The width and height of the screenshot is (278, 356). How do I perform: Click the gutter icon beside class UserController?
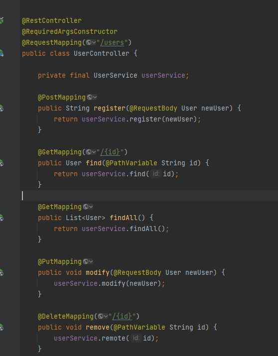tap(1, 53)
